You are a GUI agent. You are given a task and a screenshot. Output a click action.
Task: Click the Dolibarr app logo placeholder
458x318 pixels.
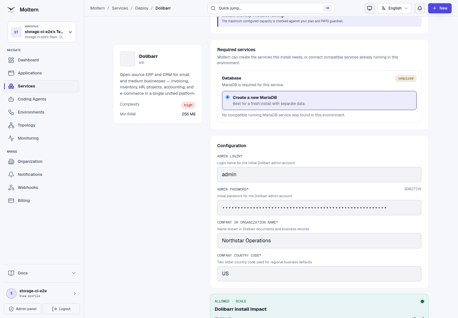click(x=128, y=59)
